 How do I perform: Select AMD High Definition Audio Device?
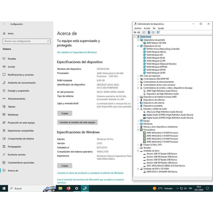162,91
